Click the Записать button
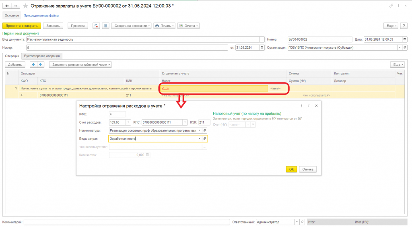Image resolution: width=412 pixels, height=227 pixels. 53,26
